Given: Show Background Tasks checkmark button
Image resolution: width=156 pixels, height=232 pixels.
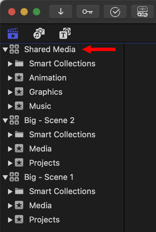Looking at the screenshot, I should point(115,12).
